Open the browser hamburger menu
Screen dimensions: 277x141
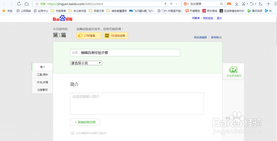pyautogui.click(x=275, y=4)
